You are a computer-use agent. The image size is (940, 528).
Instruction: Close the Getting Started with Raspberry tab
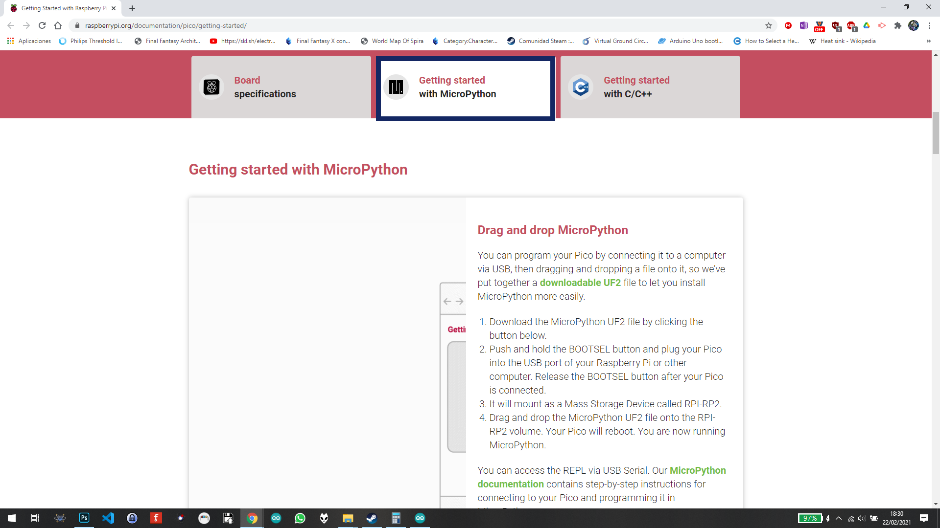[x=114, y=8]
